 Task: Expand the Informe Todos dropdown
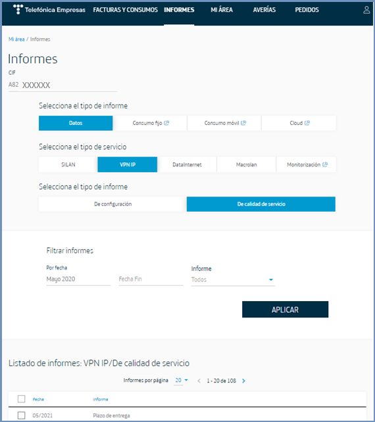234,279
